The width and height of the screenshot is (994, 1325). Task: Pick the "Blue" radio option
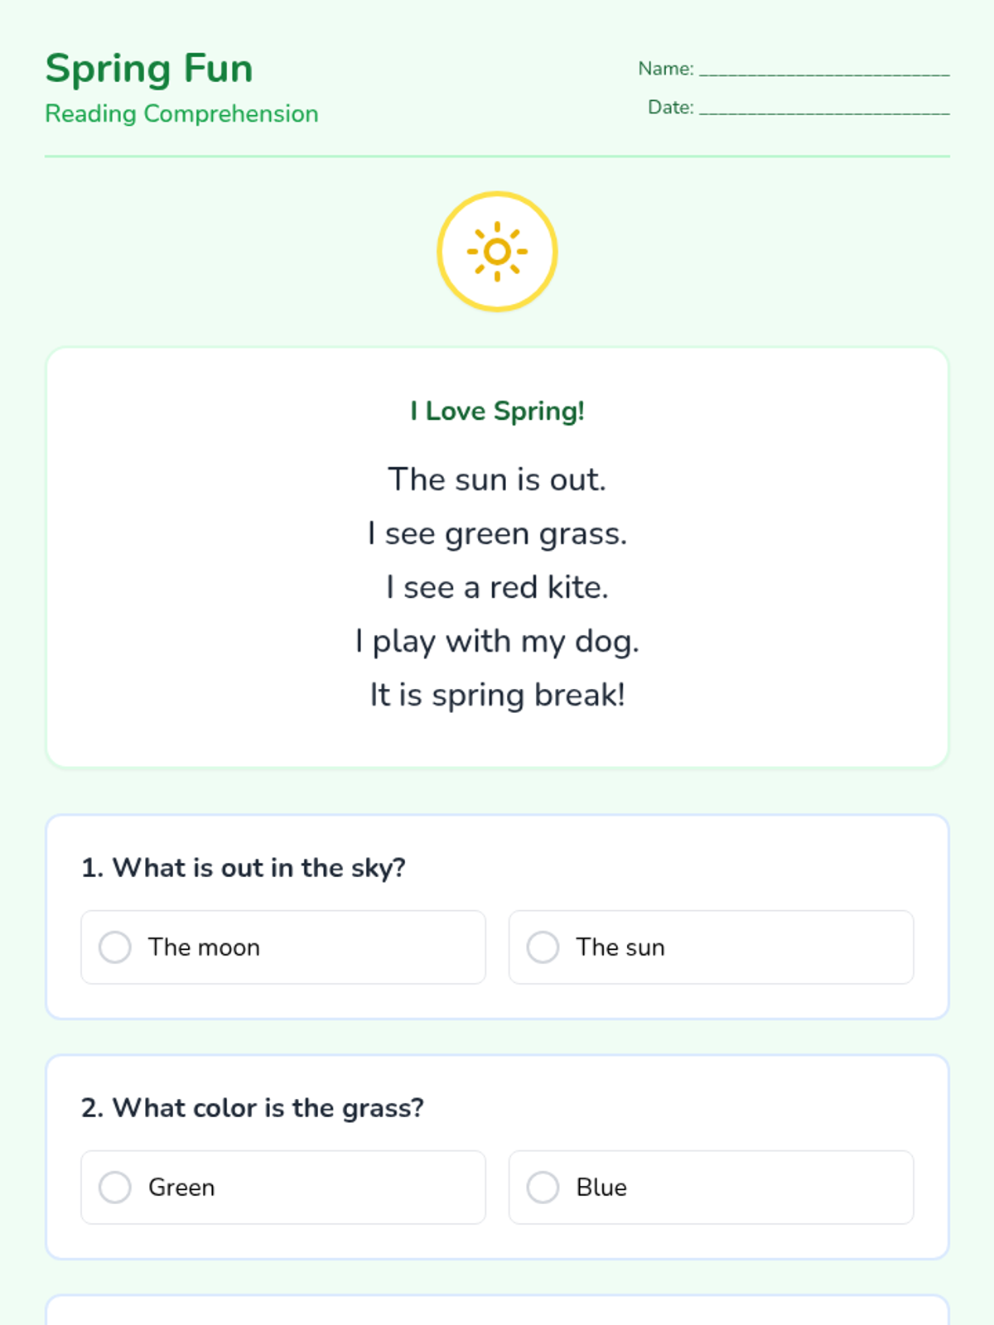tap(543, 1188)
